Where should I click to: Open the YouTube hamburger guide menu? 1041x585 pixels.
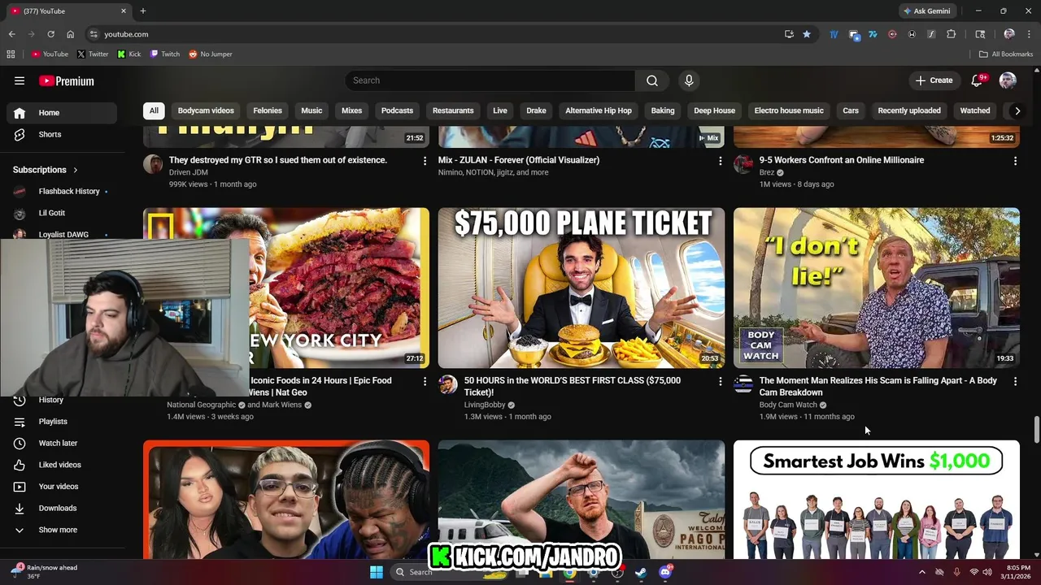click(20, 80)
